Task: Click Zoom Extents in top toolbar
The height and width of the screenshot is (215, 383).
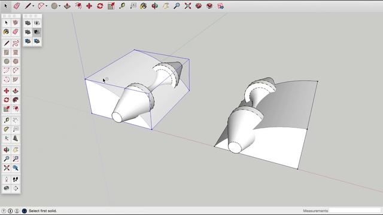Action: click(187, 6)
